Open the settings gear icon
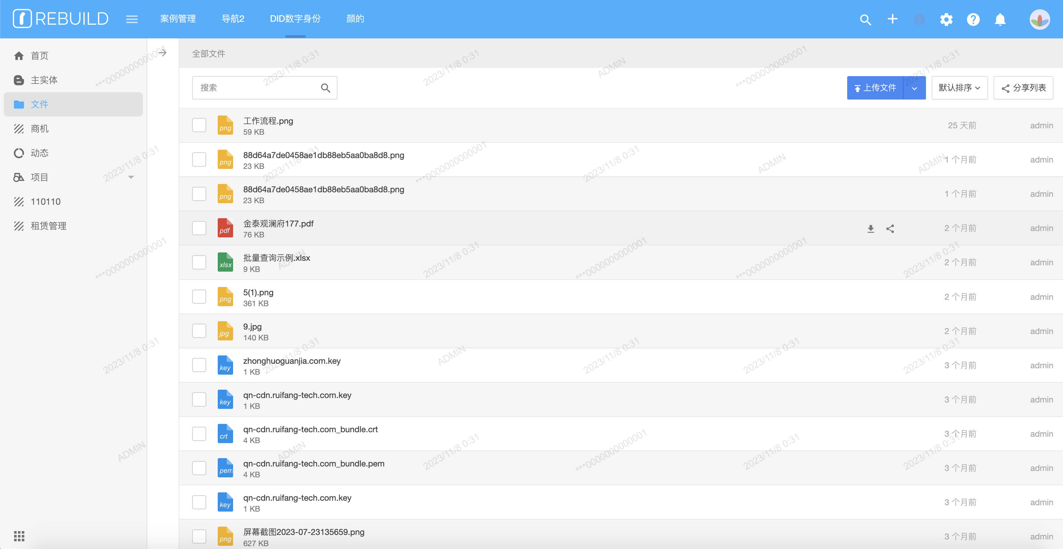This screenshot has width=1063, height=549. pyautogui.click(x=946, y=20)
